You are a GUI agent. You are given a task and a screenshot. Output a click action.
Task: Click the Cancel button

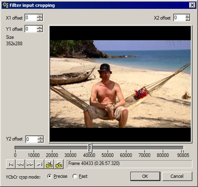pos(177,176)
